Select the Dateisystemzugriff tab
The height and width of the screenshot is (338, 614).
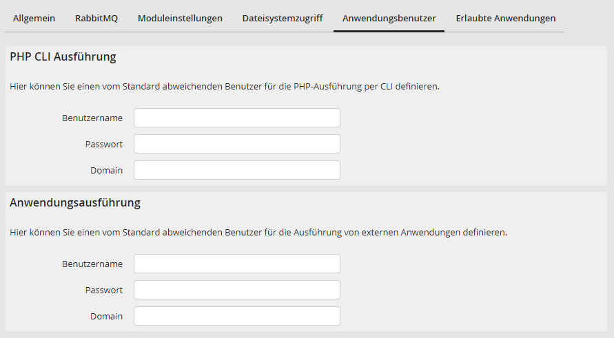click(x=282, y=19)
